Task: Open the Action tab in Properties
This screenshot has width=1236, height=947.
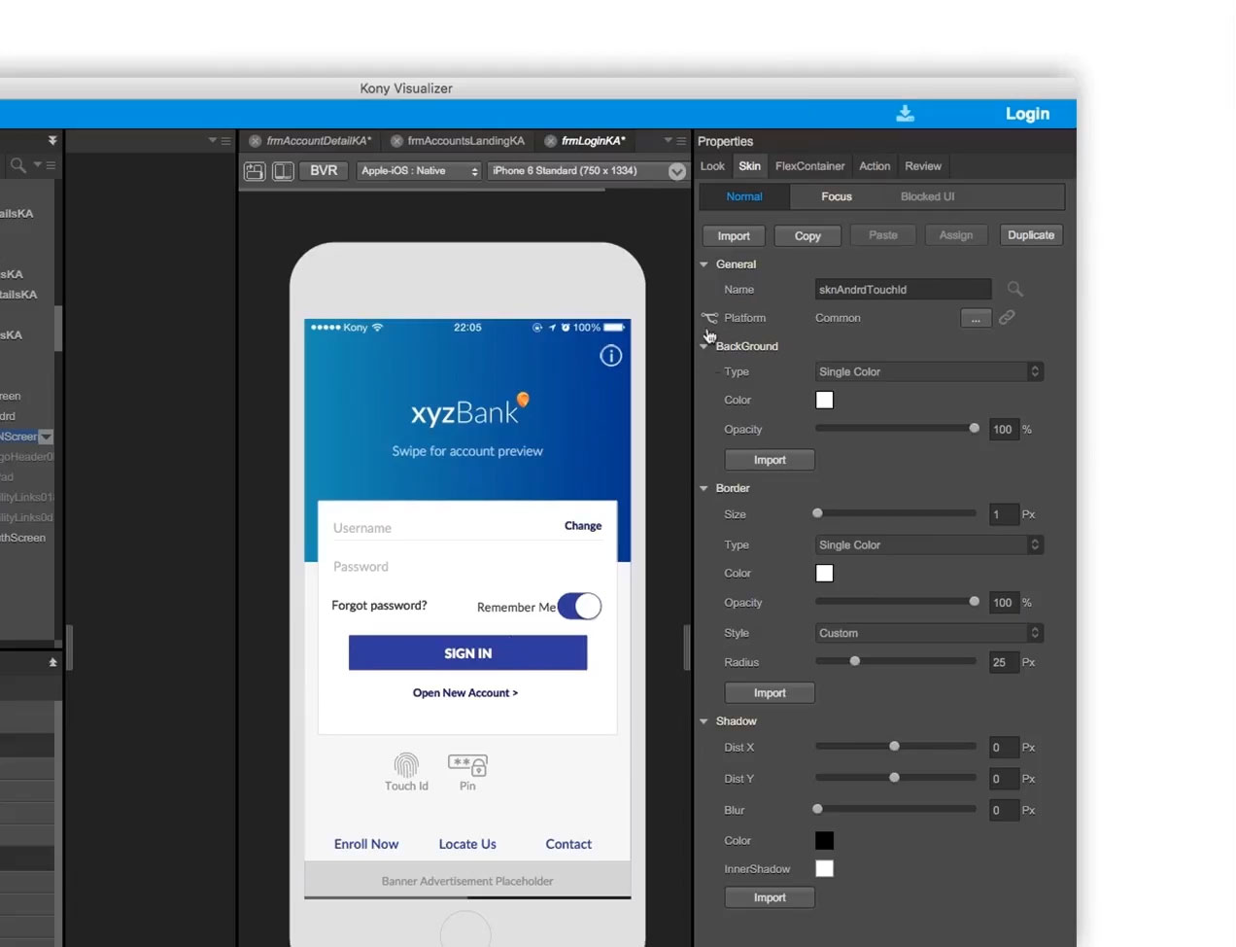Action: (x=875, y=166)
